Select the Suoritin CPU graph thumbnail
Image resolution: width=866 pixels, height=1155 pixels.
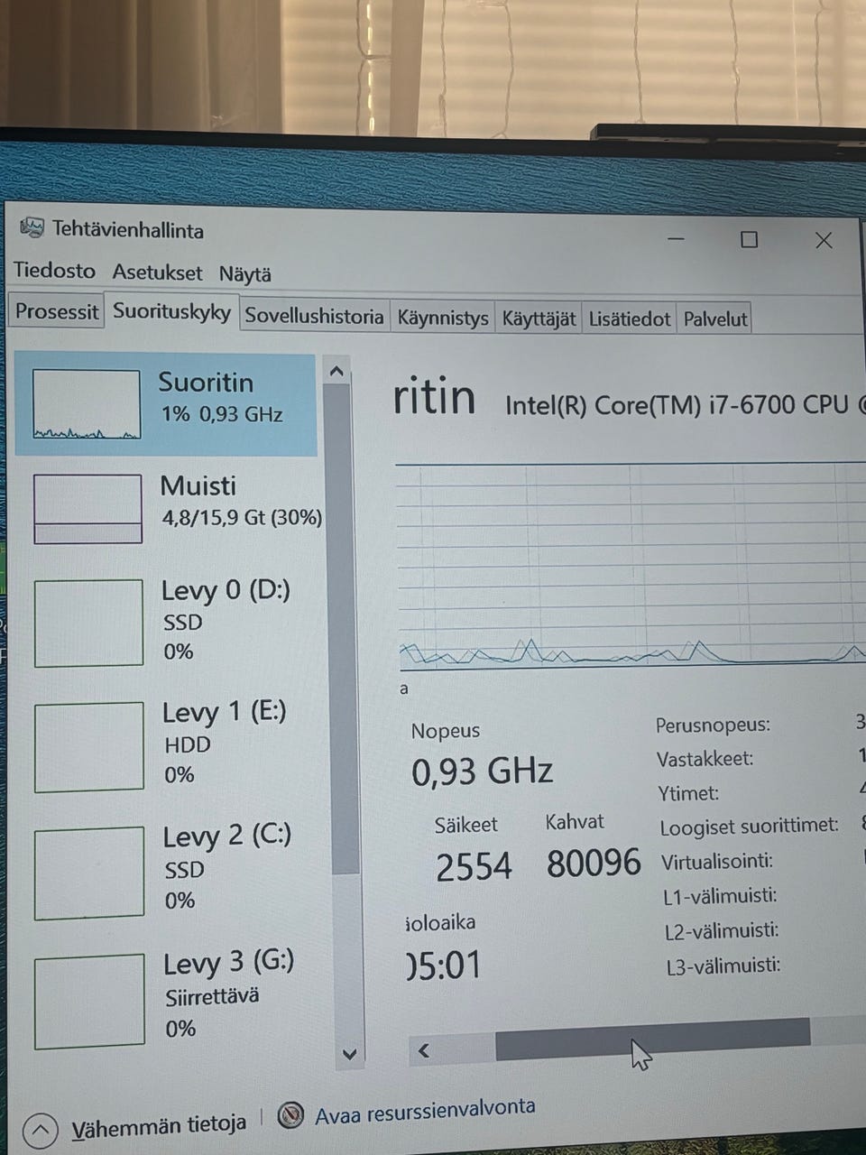coord(87,405)
